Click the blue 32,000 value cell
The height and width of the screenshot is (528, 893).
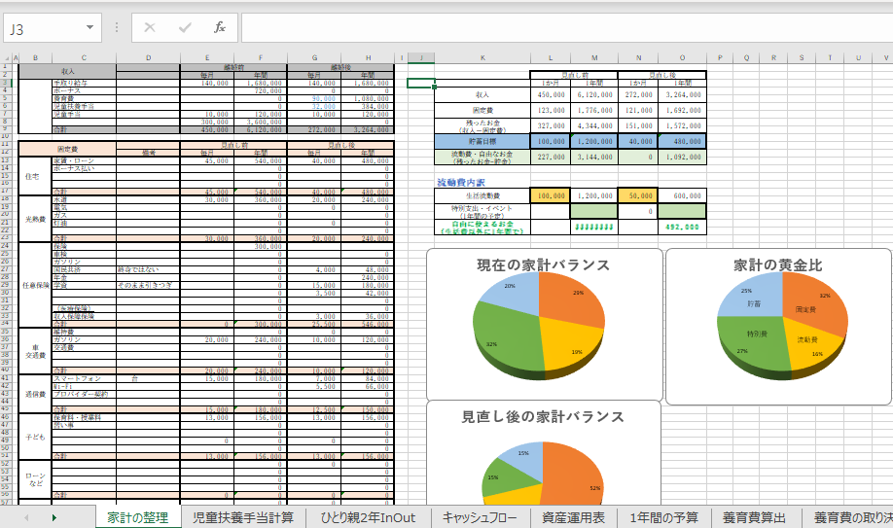coord(314,107)
